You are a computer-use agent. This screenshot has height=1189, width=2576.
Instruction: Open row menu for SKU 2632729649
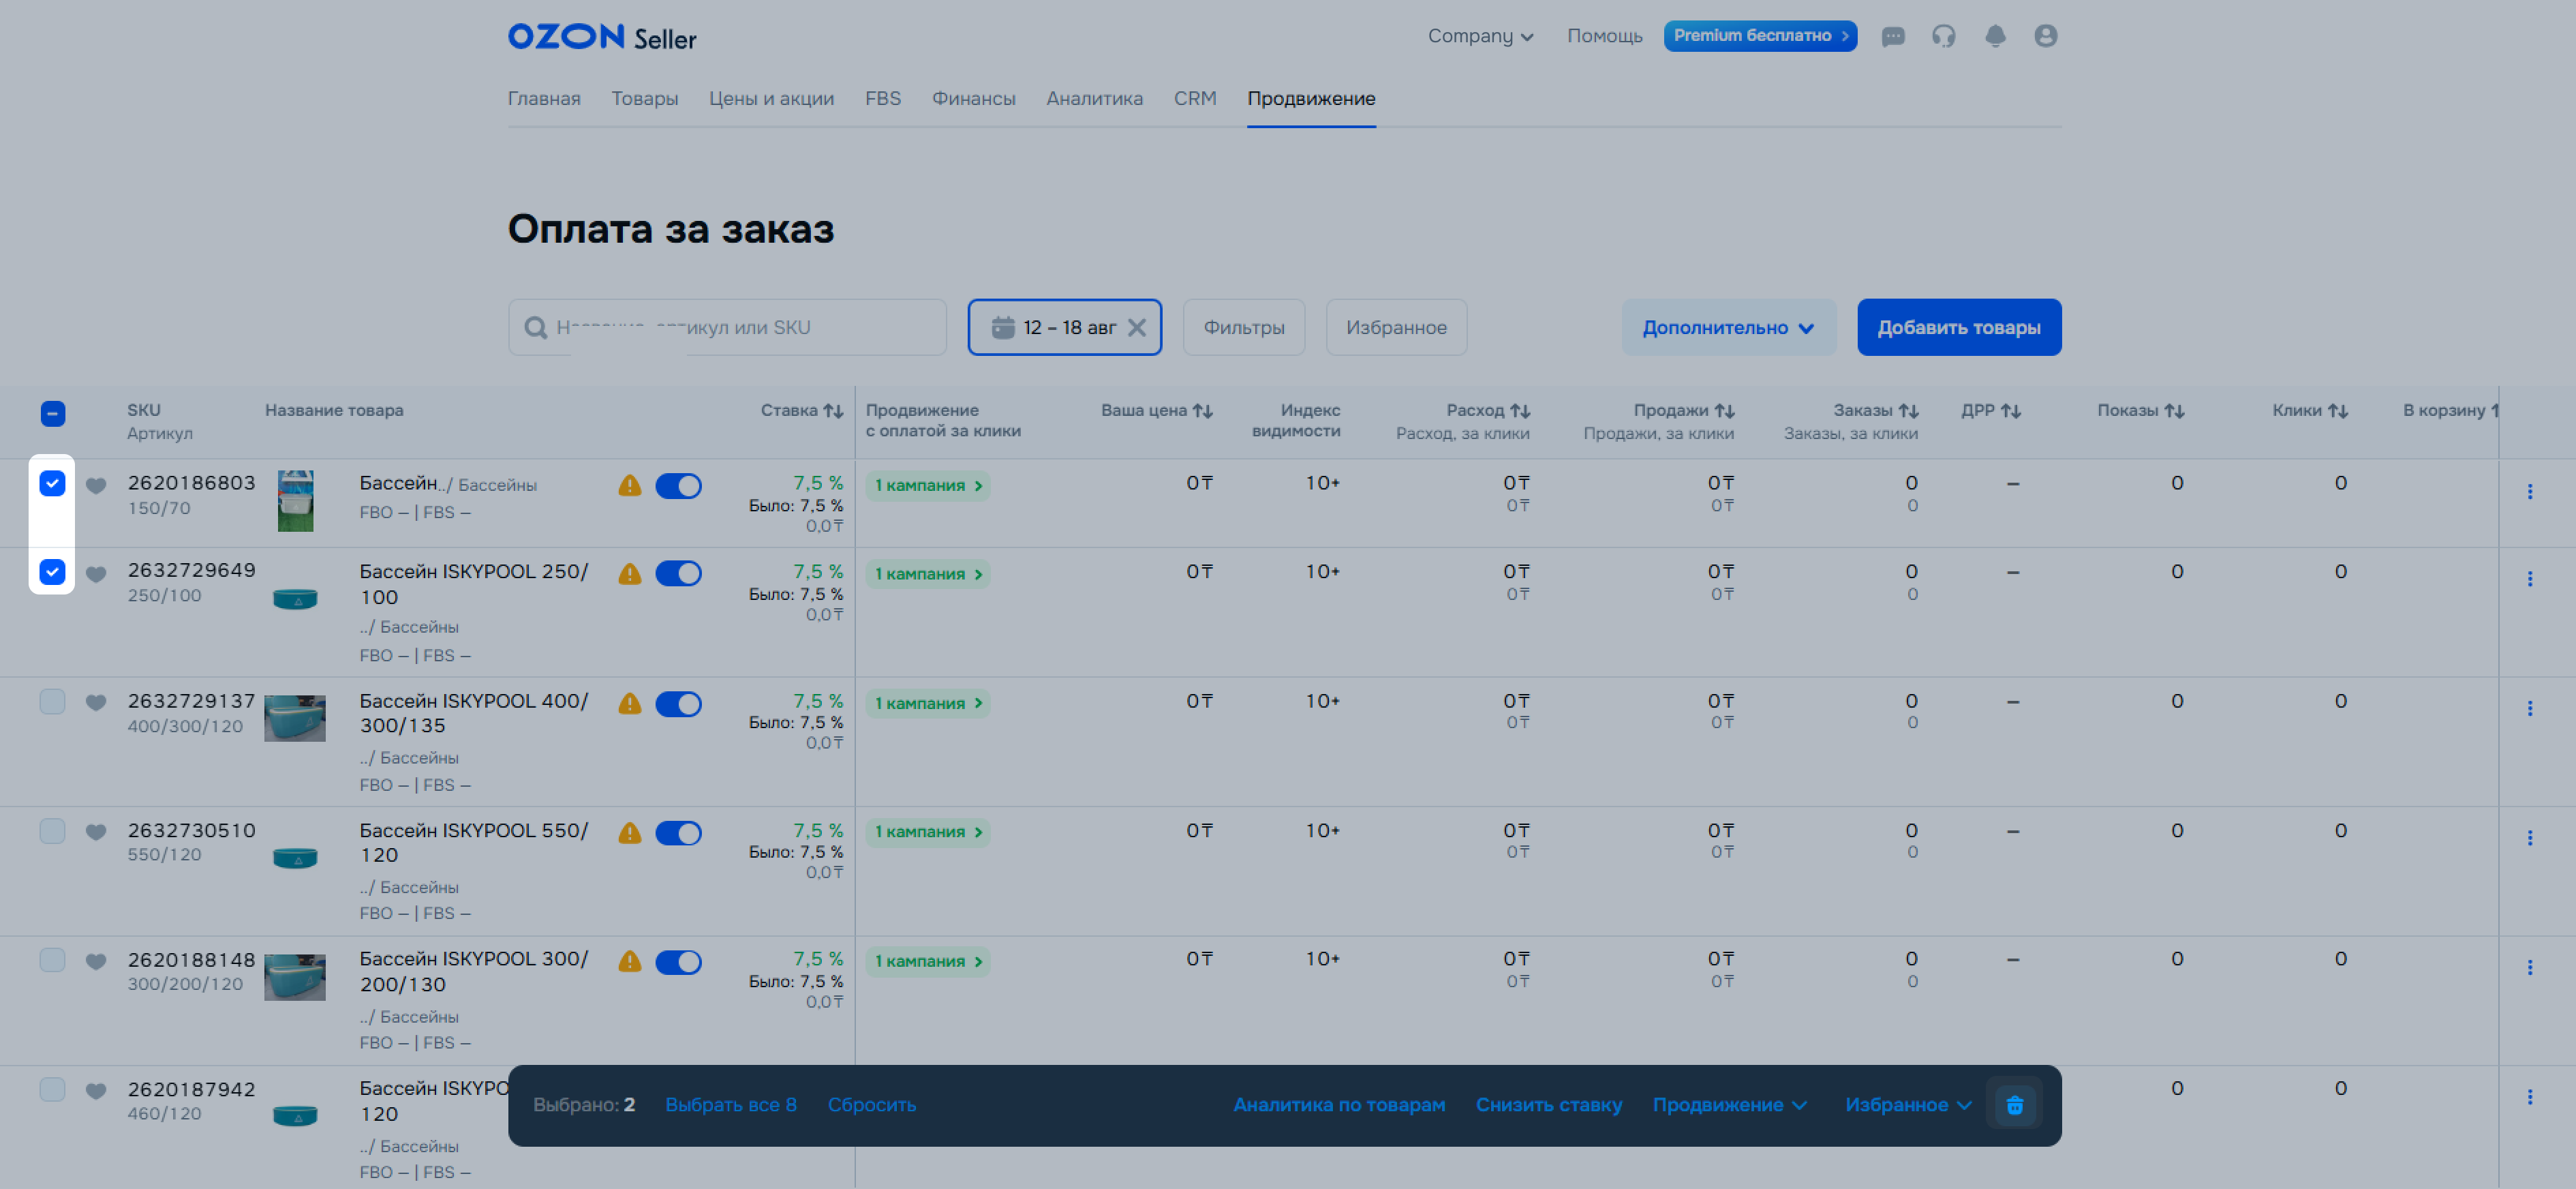(x=2529, y=579)
